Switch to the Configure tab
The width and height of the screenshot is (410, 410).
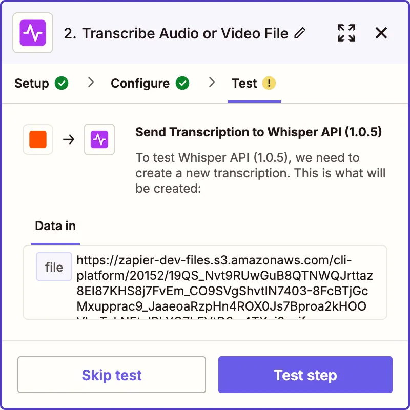coord(139,83)
